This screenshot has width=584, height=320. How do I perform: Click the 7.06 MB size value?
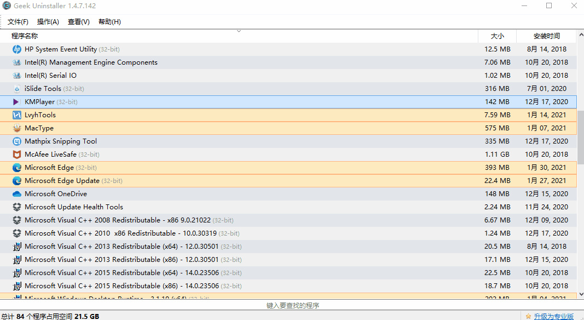pyautogui.click(x=497, y=62)
